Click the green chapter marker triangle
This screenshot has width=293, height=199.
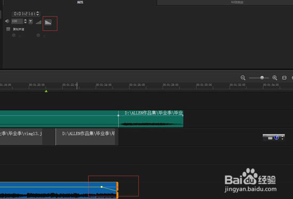46,91
